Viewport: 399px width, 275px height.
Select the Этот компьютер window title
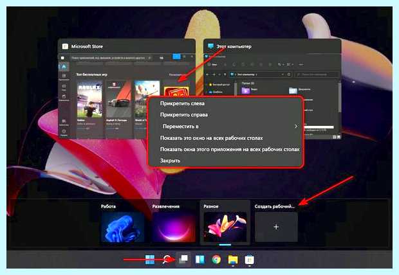(234, 46)
